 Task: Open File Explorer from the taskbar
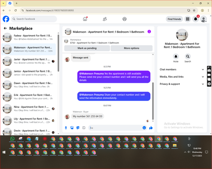[175, 145]
